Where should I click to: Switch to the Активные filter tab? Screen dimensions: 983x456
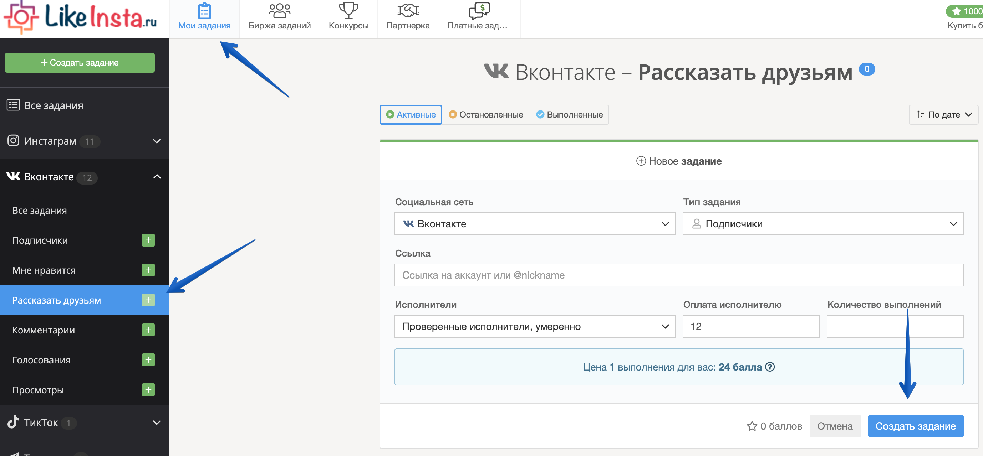411,115
